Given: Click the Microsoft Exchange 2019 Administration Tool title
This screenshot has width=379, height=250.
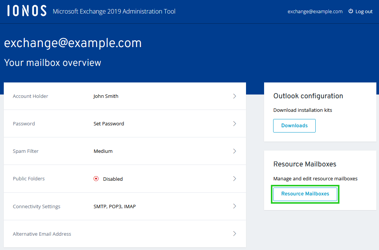Looking at the screenshot, I should (x=114, y=11).
